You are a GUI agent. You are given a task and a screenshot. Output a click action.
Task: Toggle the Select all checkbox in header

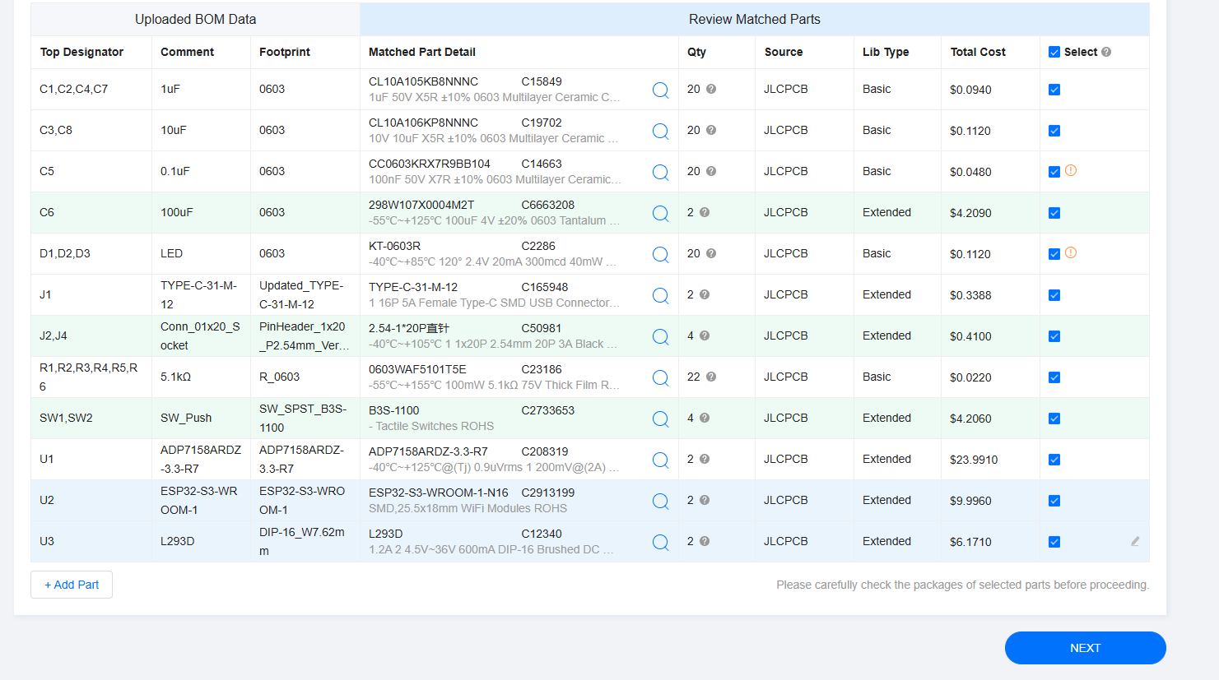1054,52
